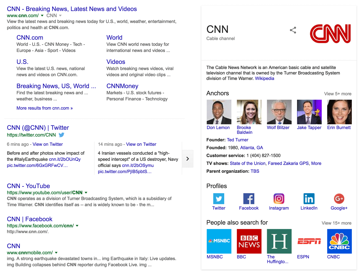Open the Wikipedia link in description
Image resolution: width=362 pixels, height=275 pixels.
click(x=265, y=78)
